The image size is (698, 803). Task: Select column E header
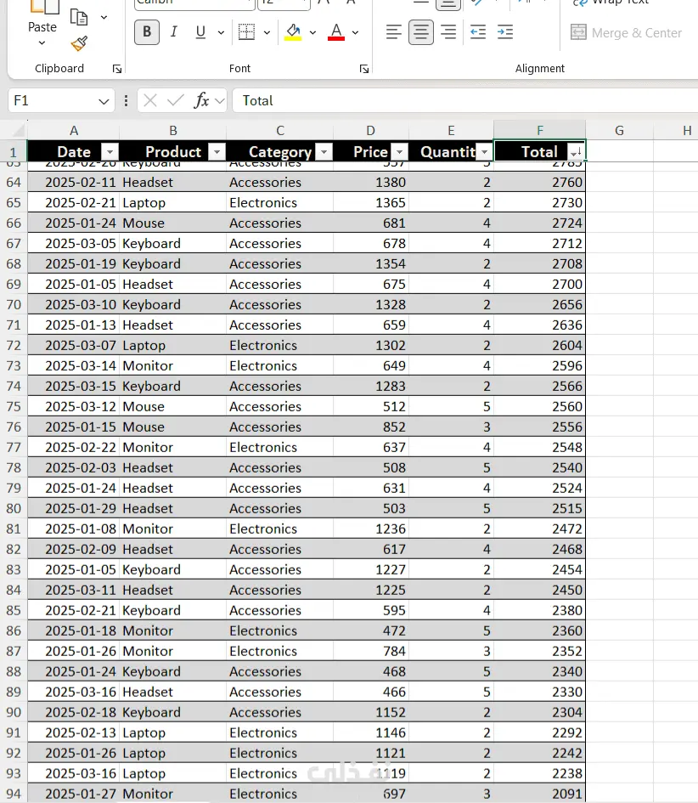[451, 131]
